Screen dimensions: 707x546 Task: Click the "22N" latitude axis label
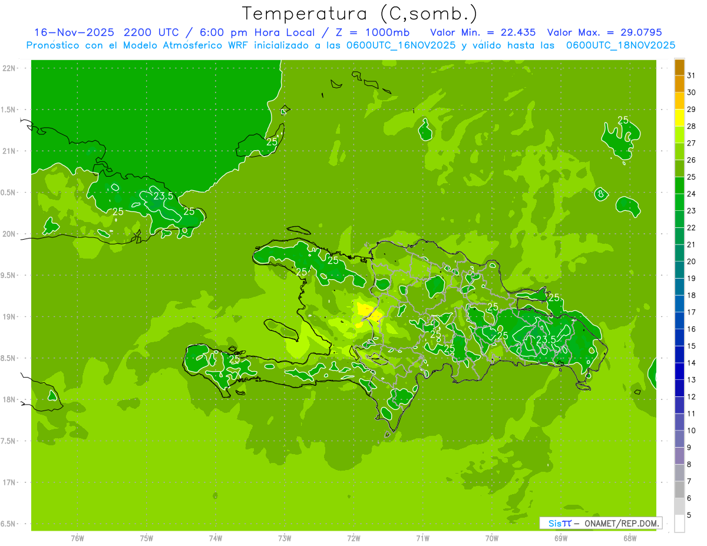point(9,68)
